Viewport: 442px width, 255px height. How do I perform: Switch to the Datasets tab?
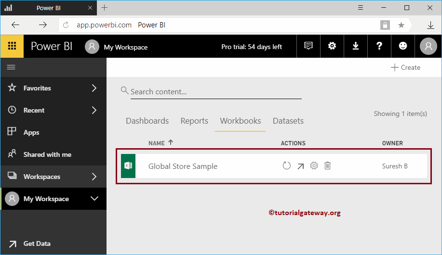pos(288,121)
